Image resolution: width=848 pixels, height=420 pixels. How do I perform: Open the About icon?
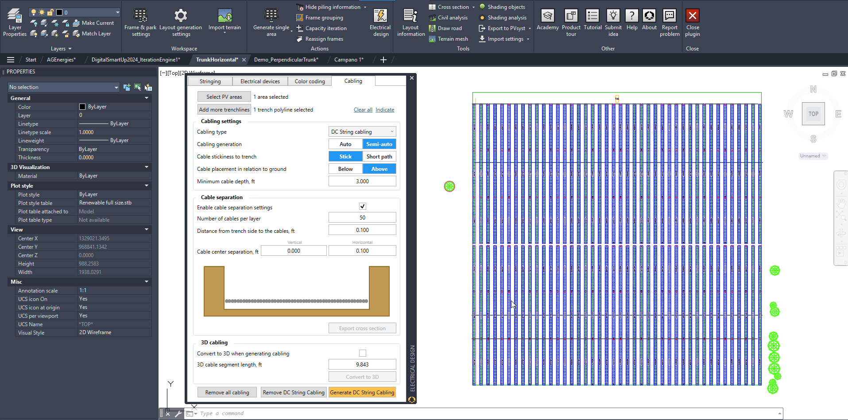click(x=649, y=16)
